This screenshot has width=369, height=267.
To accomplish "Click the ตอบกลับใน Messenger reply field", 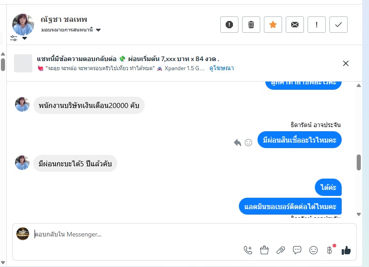I will pos(136,235).
